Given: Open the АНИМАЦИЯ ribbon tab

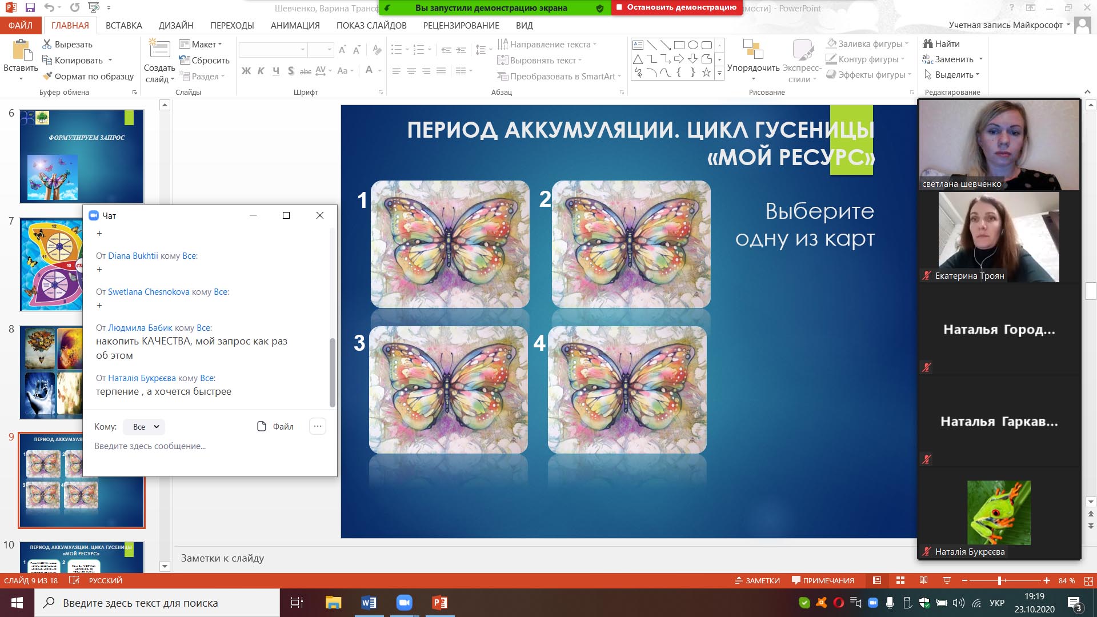Looking at the screenshot, I should coord(295,25).
